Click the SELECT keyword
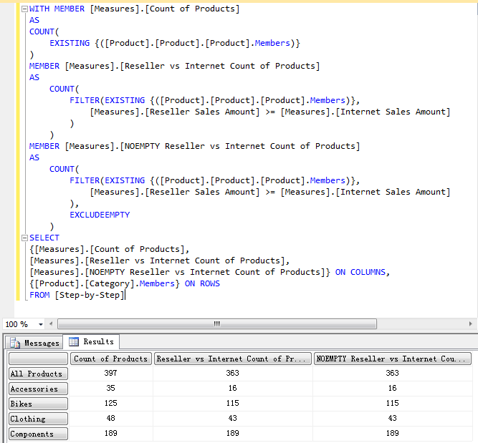 44,238
